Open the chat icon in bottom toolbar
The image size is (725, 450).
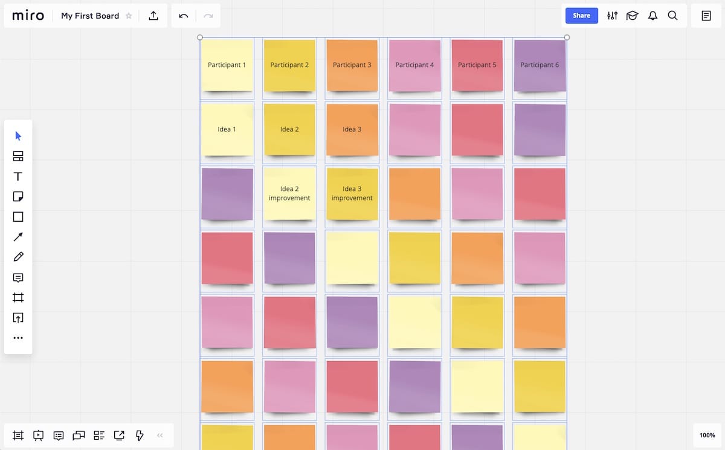pos(79,435)
